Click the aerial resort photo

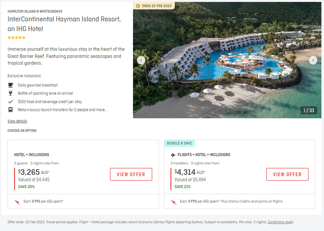point(226,71)
